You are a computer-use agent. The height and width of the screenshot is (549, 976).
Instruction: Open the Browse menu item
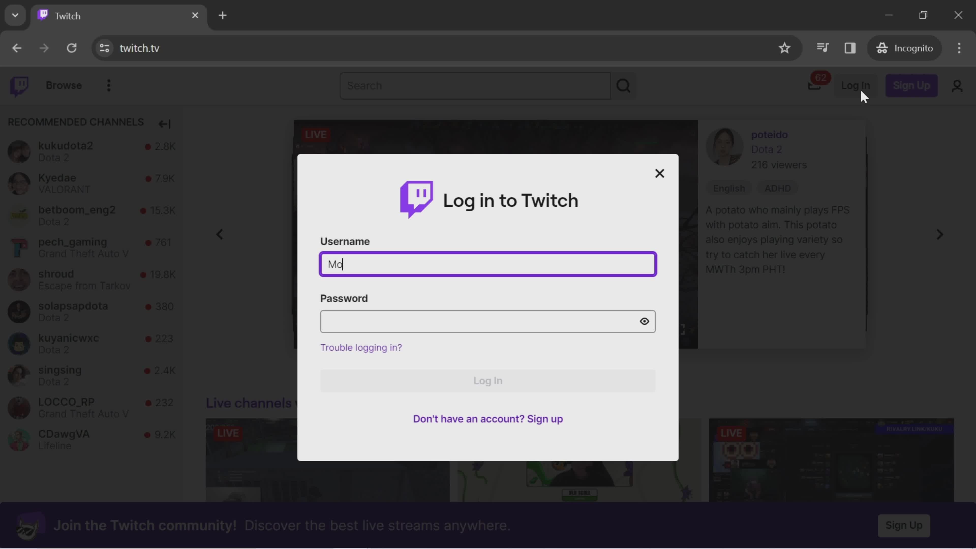[64, 85]
